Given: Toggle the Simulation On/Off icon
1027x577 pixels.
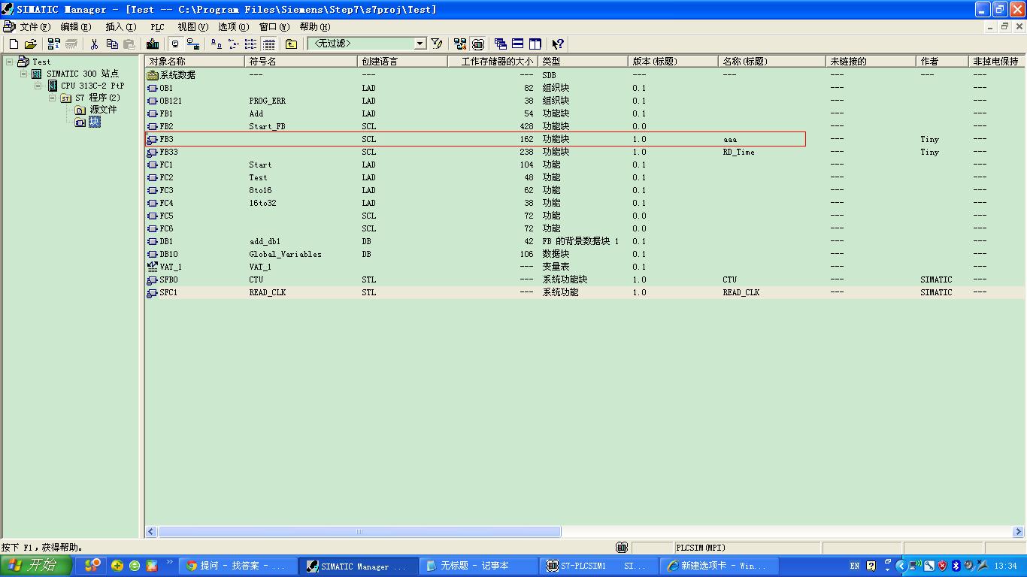Looking at the screenshot, I should click(477, 44).
